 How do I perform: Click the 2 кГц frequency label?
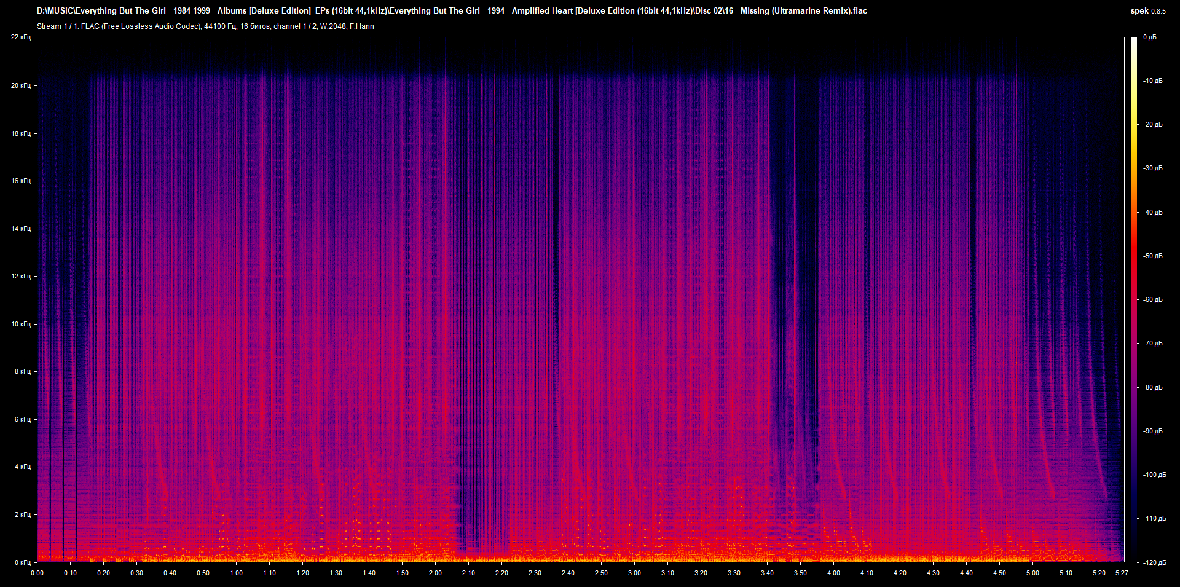23,514
